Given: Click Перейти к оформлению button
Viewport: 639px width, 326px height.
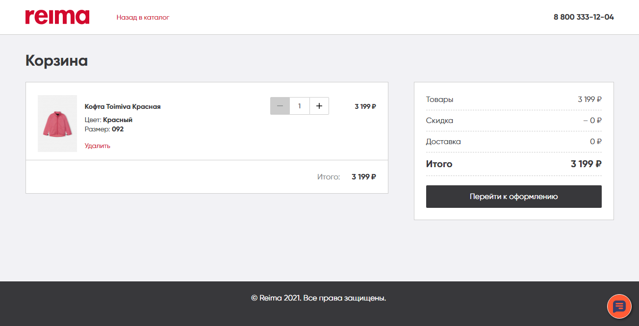Looking at the screenshot, I should (x=514, y=197).
